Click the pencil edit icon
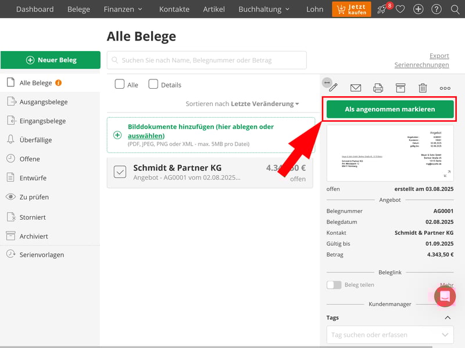 point(333,88)
